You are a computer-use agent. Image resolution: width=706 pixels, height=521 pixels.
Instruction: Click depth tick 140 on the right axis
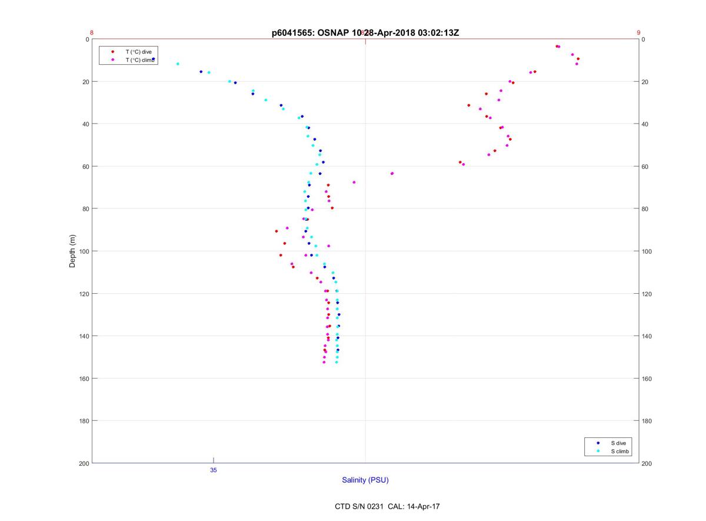647,336
